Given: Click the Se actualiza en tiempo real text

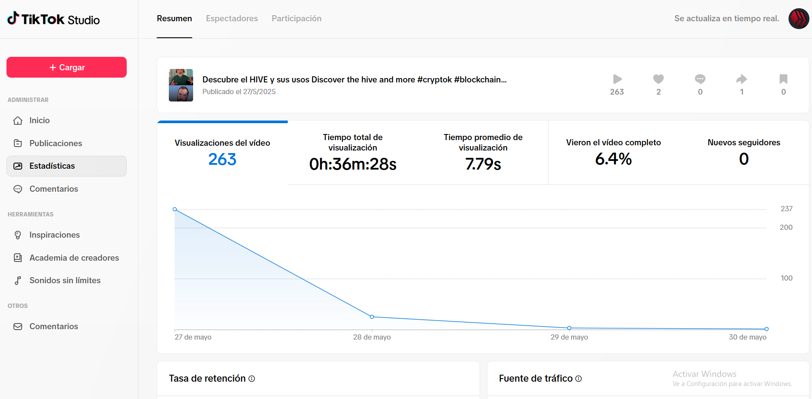Looking at the screenshot, I should click(727, 19).
